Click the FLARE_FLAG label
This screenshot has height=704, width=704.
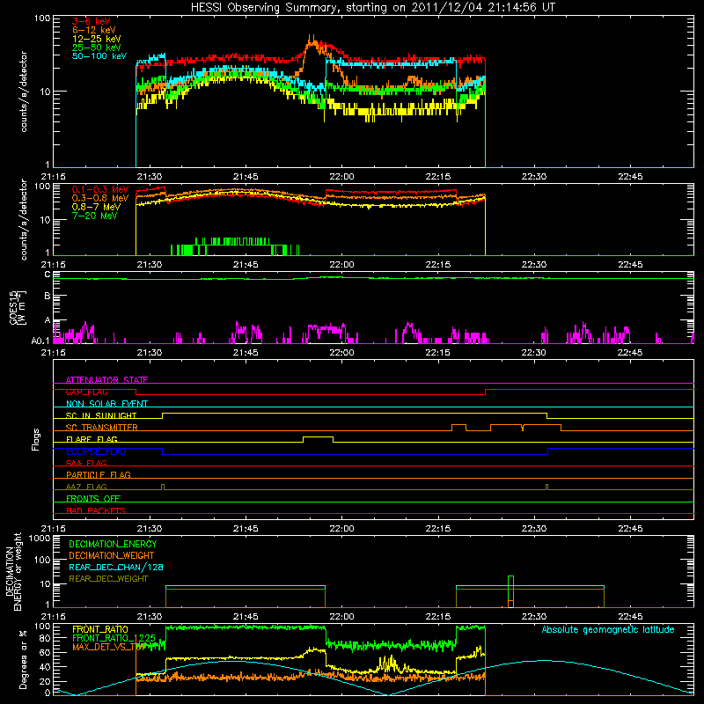(x=92, y=439)
